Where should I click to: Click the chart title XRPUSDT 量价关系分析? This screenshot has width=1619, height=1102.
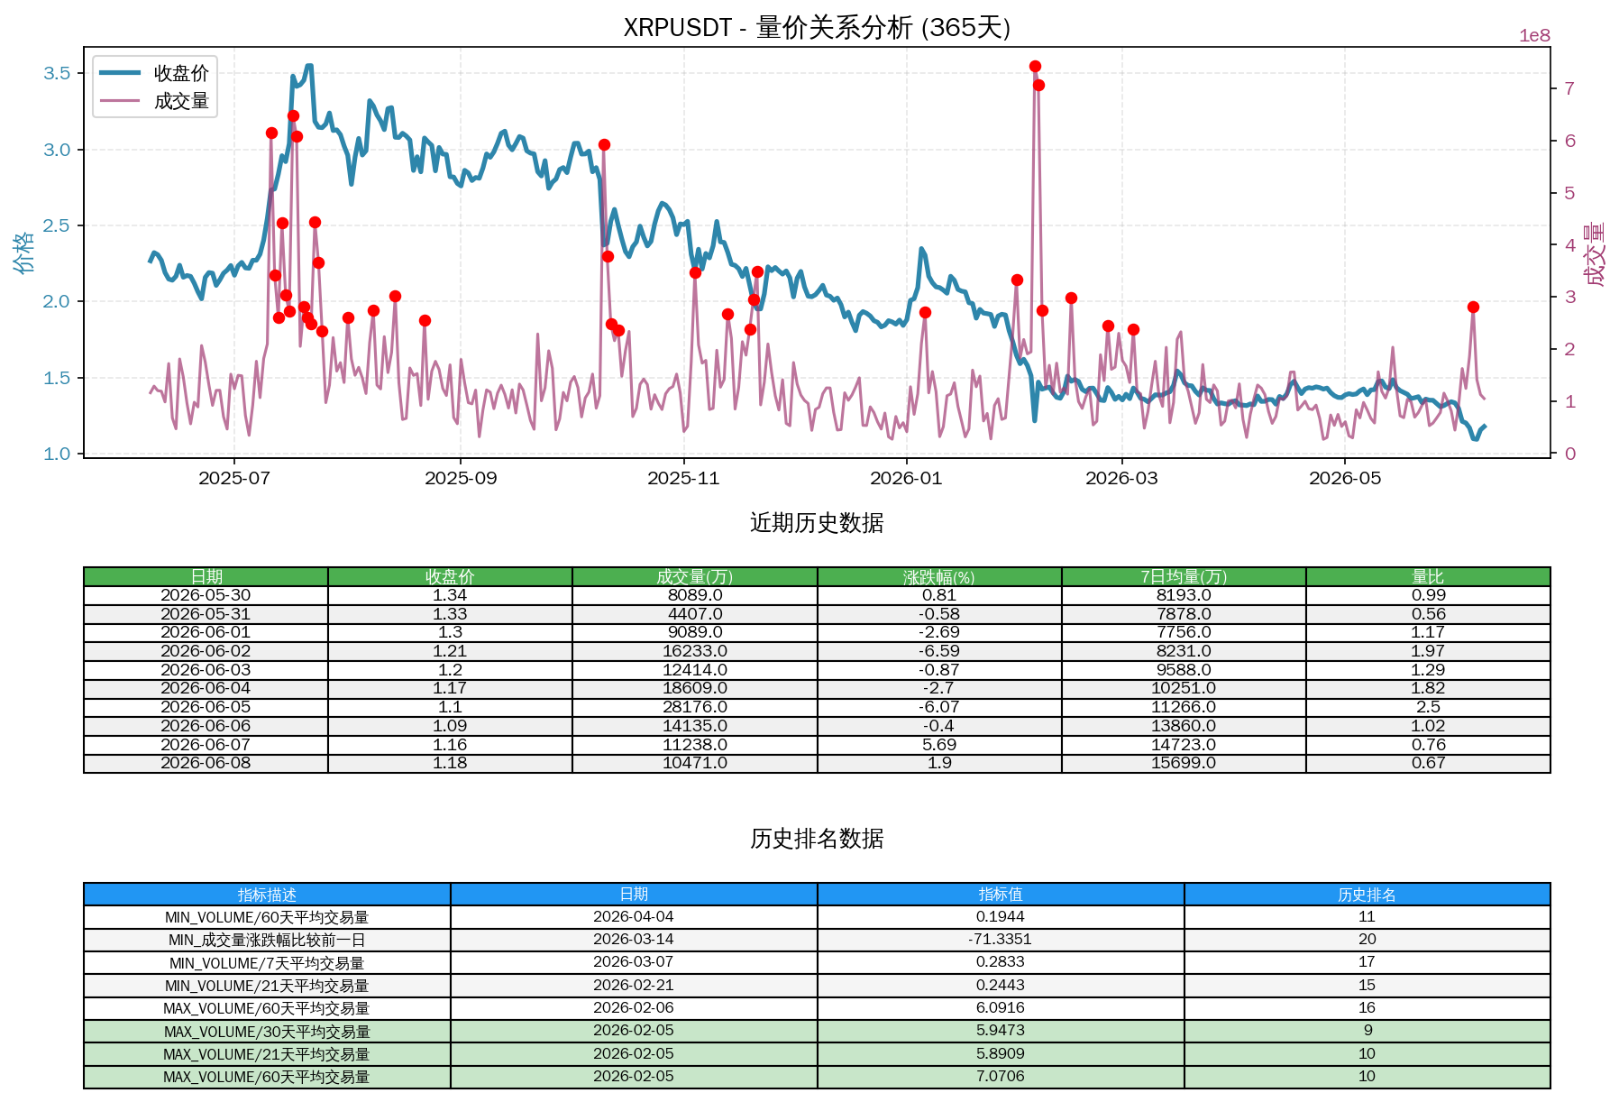(817, 27)
